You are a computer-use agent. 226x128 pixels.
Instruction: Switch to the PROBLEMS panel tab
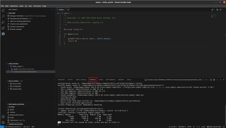tap(61, 80)
